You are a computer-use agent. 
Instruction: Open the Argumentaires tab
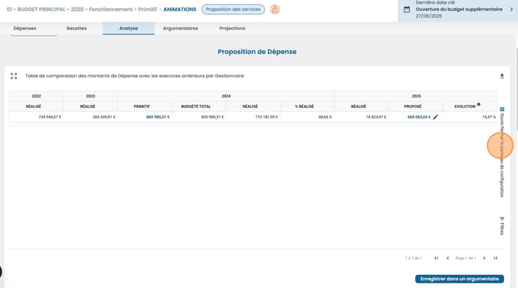[x=180, y=29]
